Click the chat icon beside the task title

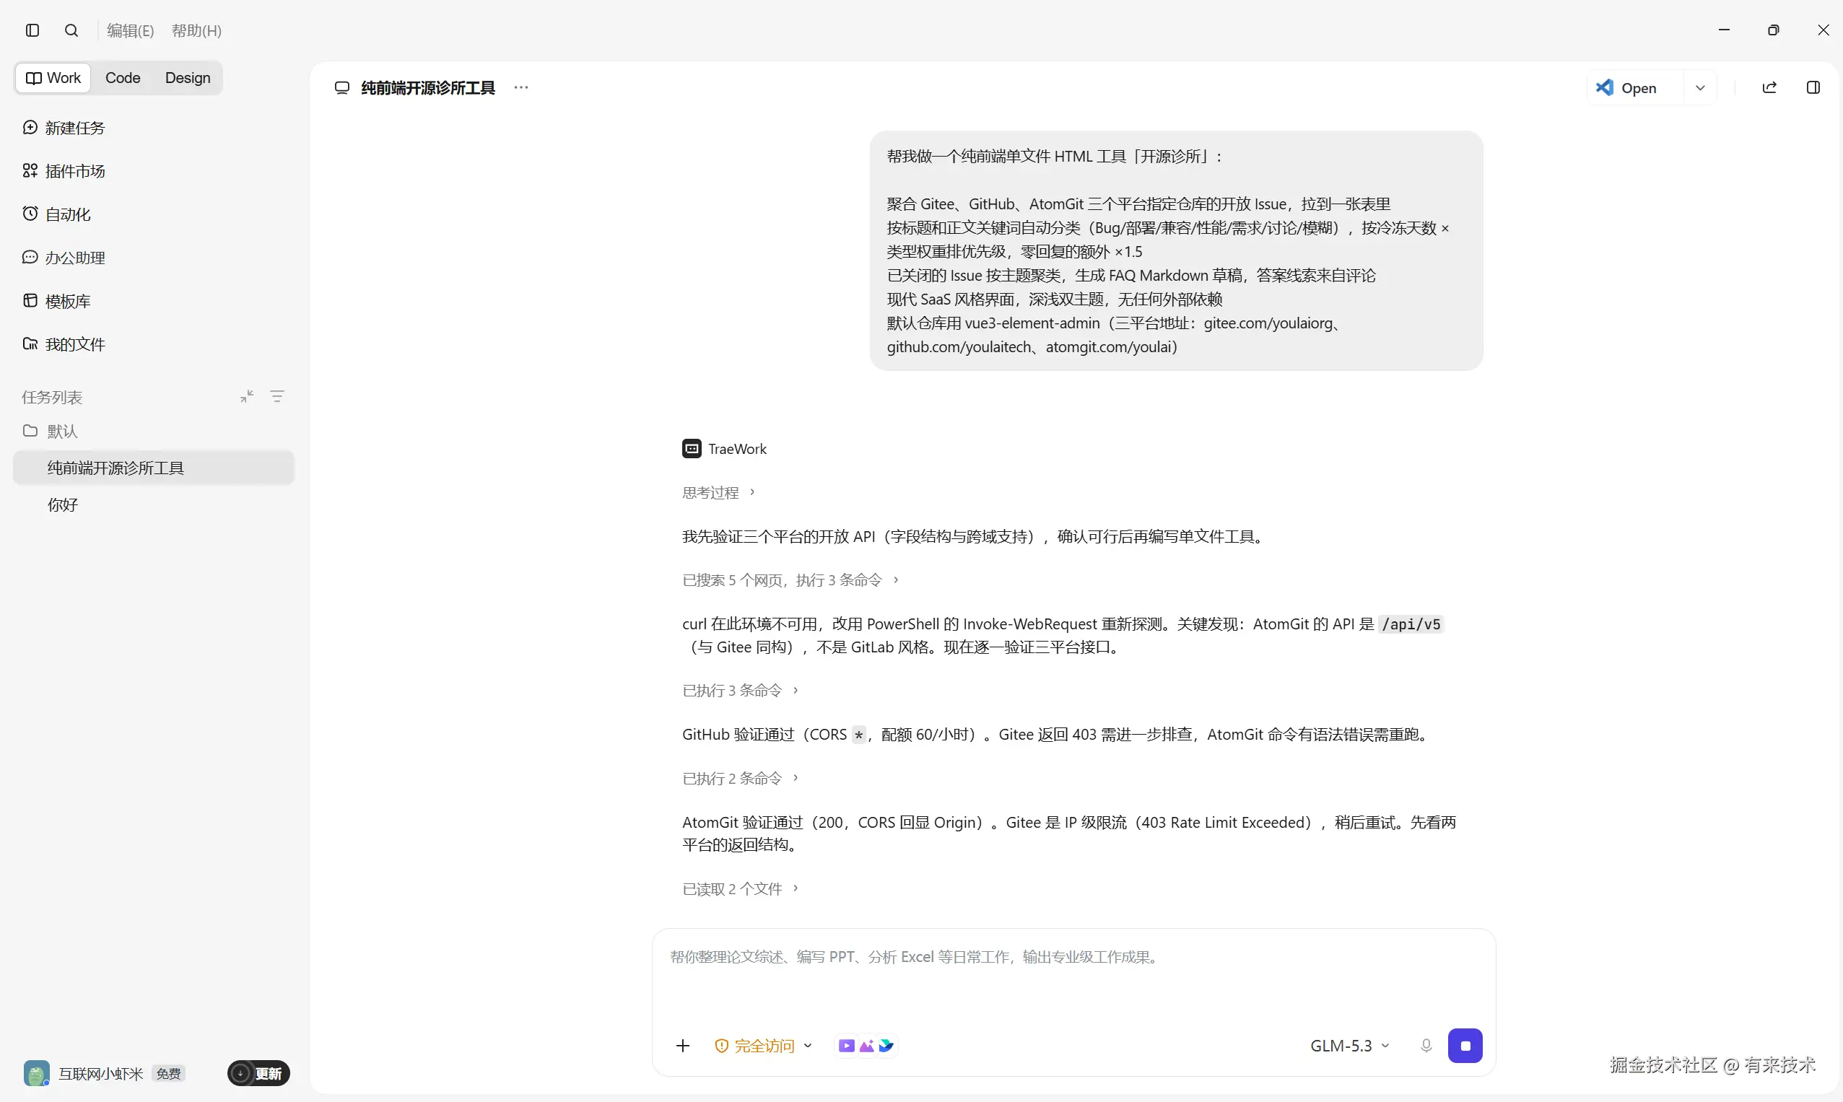point(341,87)
